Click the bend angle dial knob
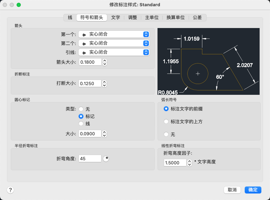The width and height of the screenshot is (270, 200). coord(106,158)
